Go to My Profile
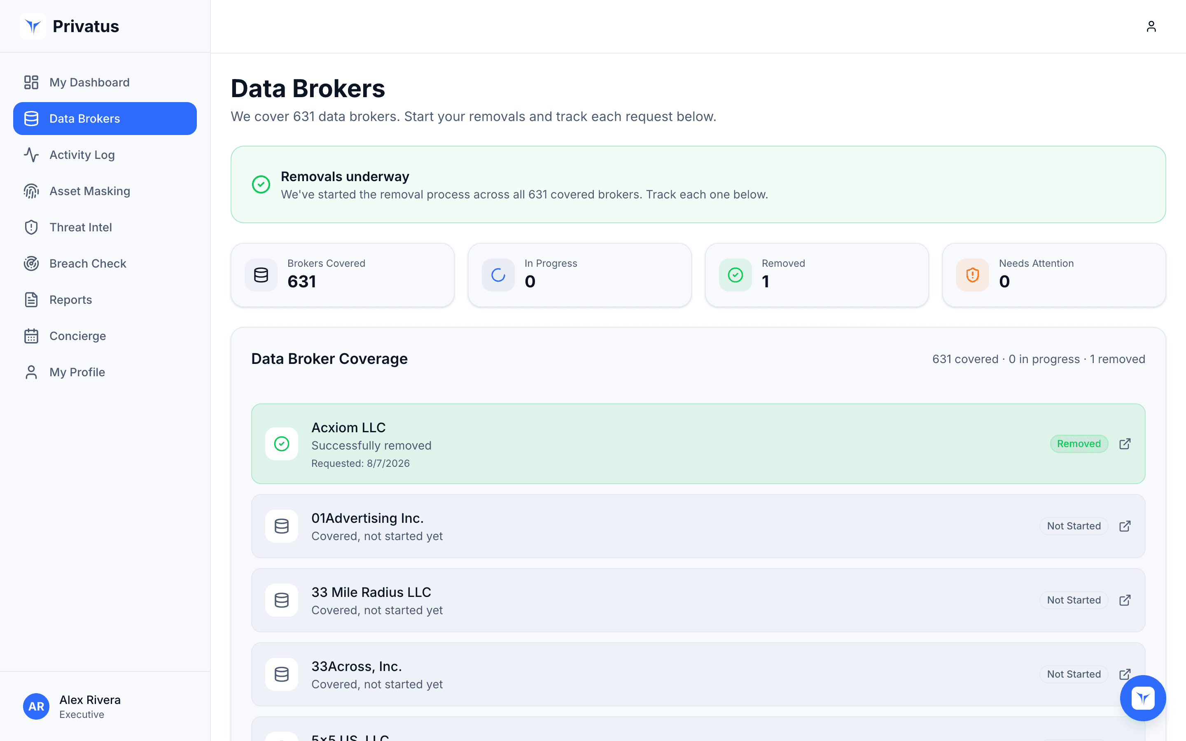 (x=105, y=373)
